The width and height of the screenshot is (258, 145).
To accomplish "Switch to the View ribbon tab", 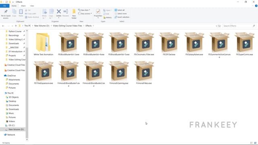I will pos(32,6).
